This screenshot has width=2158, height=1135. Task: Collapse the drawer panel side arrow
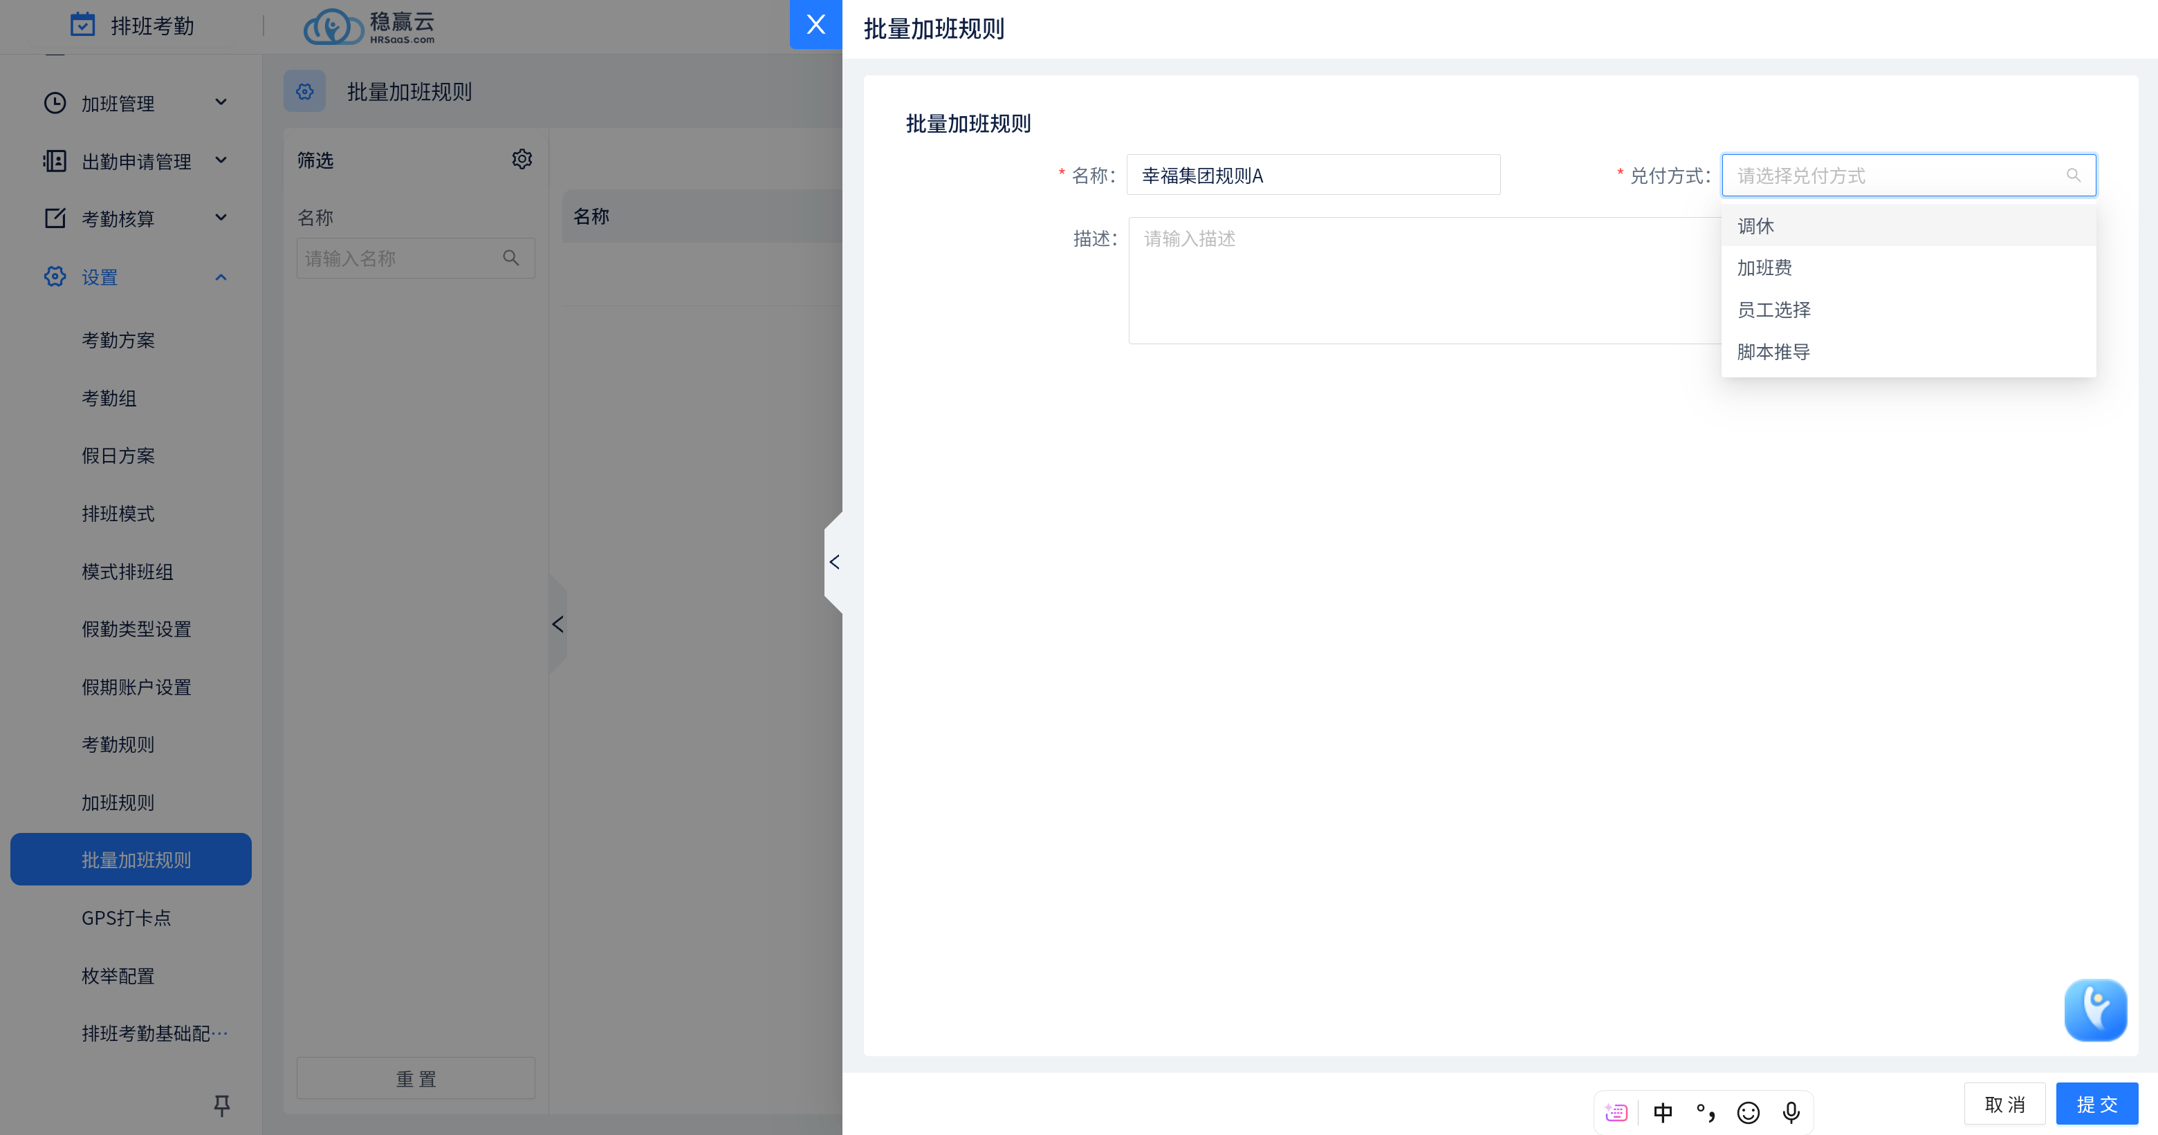point(834,562)
